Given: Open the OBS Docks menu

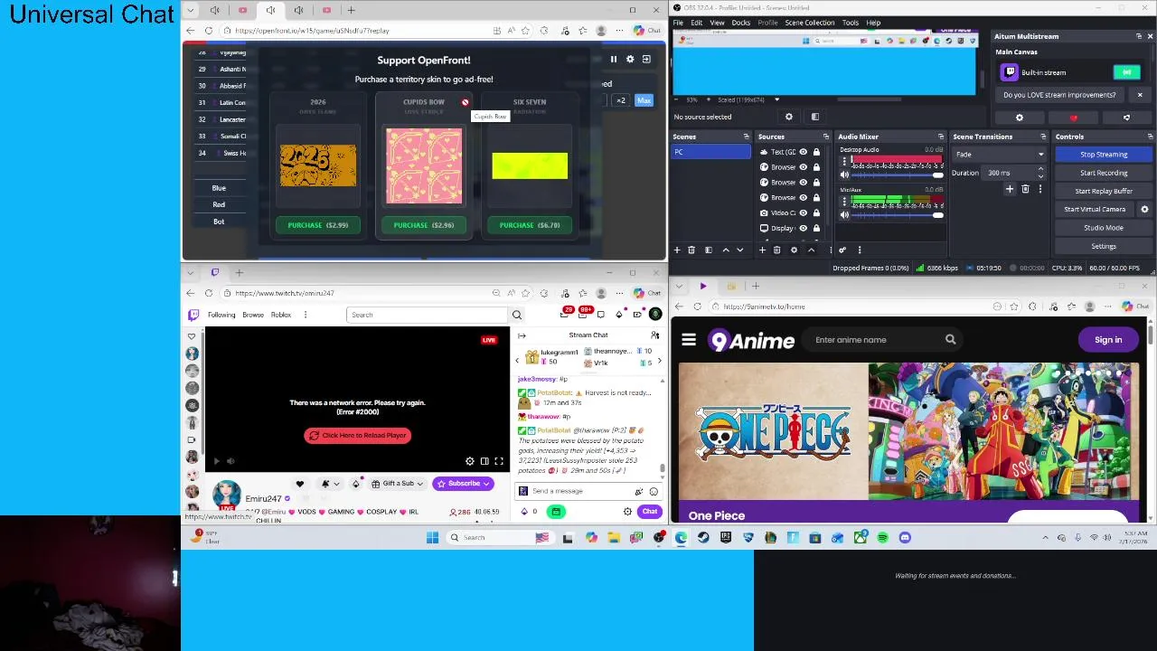Looking at the screenshot, I should [x=741, y=23].
